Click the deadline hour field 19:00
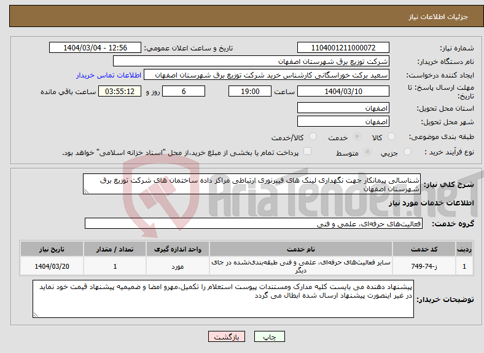Image resolution: width=484 pixels, height=353 pixels. click(x=250, y=91)
